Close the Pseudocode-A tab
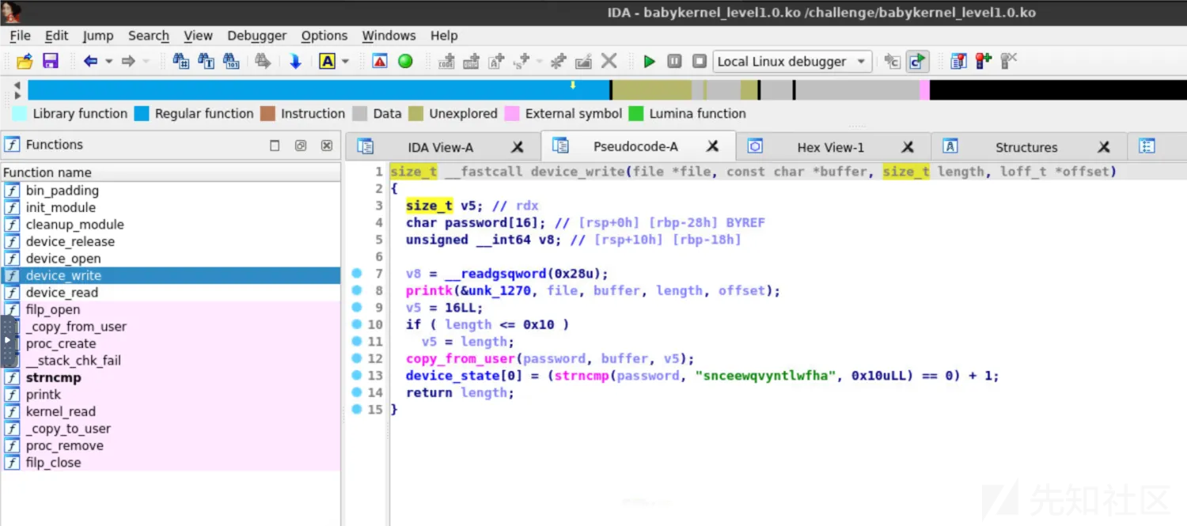Screen dimensions: 1187x526 (712, 146)
